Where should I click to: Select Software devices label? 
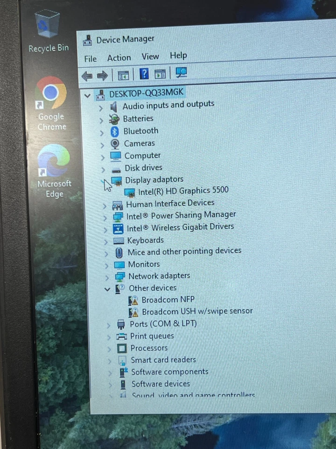[161, 384]
